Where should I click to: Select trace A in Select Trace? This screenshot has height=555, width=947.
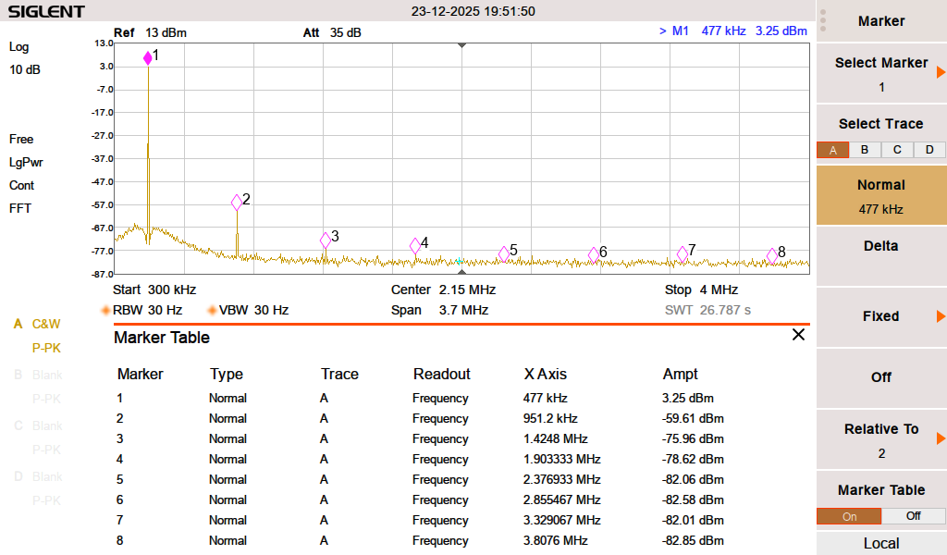(832, 150)
